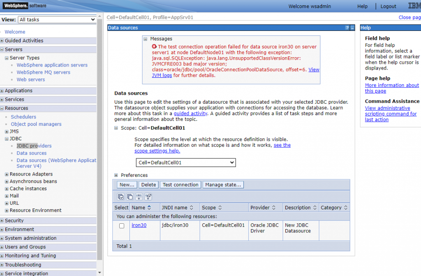This screenshot has width=421, height=276.
Task: Sort table by Provider column arrows
Action: 273,207
